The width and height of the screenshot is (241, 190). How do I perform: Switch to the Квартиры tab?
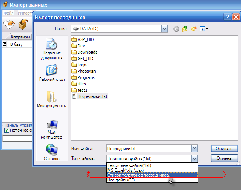pyautogui.click(x=20, y=37)
